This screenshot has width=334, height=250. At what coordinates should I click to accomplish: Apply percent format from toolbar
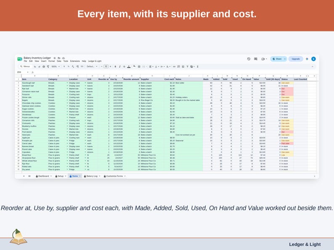69,66
